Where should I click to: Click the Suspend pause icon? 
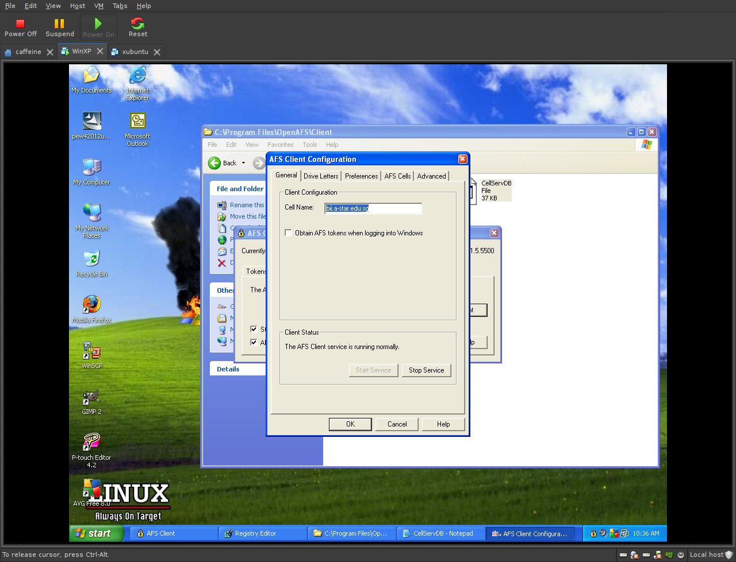(59, 24)
